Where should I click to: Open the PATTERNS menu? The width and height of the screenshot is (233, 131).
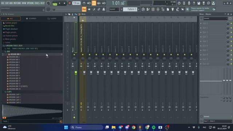[17, 3]
